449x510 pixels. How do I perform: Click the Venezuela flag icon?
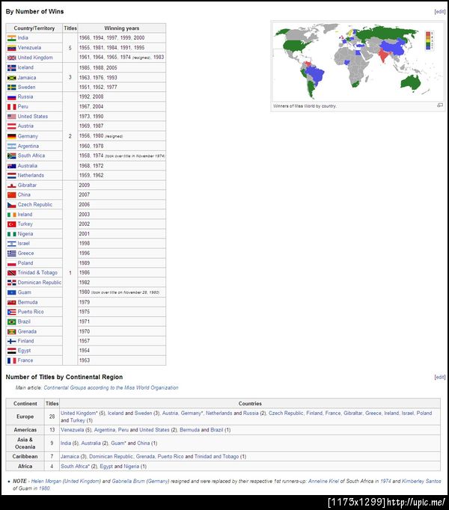[x=12, y=48]
